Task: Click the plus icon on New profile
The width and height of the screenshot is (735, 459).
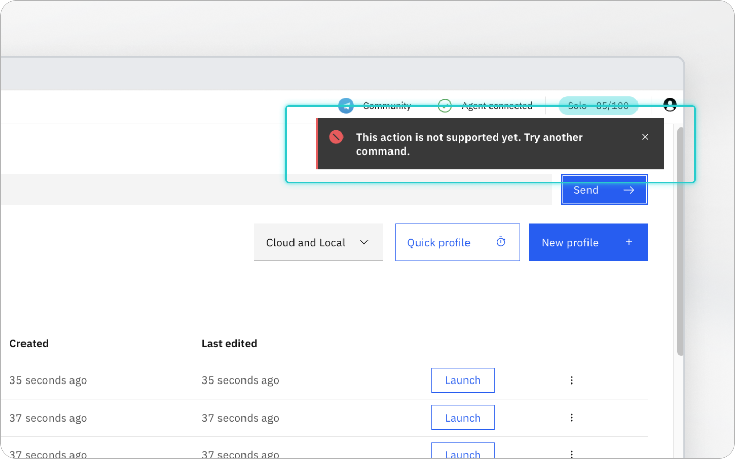Action: click(x=629, y=242)
